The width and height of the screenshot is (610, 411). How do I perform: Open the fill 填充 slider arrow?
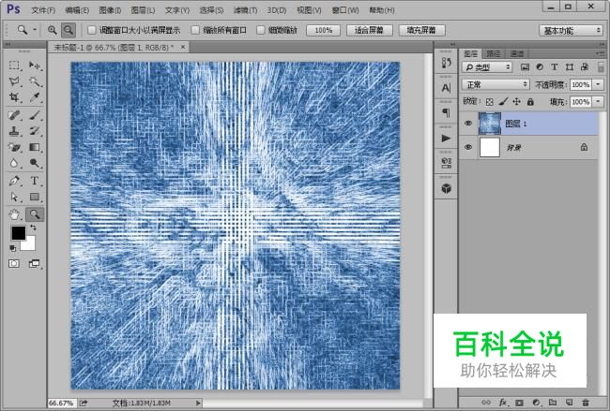[598, 102]
